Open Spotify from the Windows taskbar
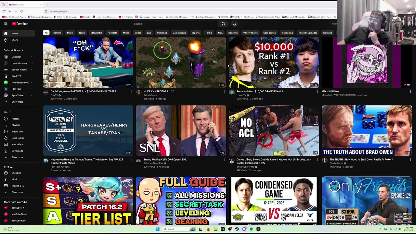 pos(251,229)
